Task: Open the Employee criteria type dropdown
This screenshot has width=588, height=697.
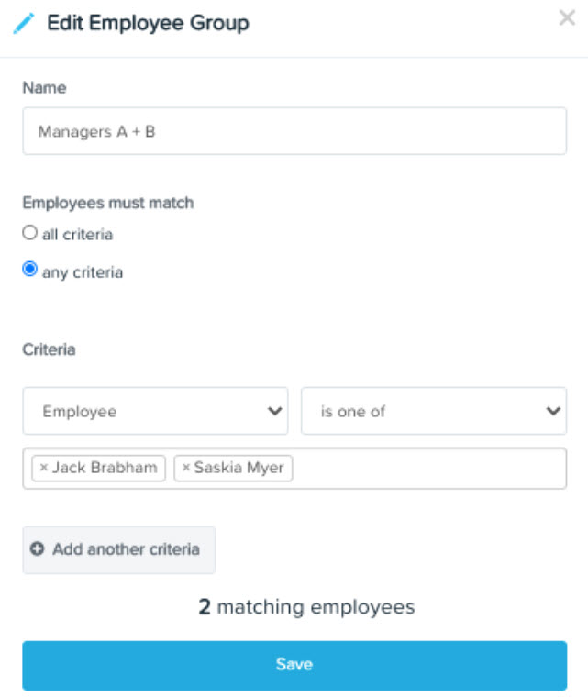Action: click(155, 411)
